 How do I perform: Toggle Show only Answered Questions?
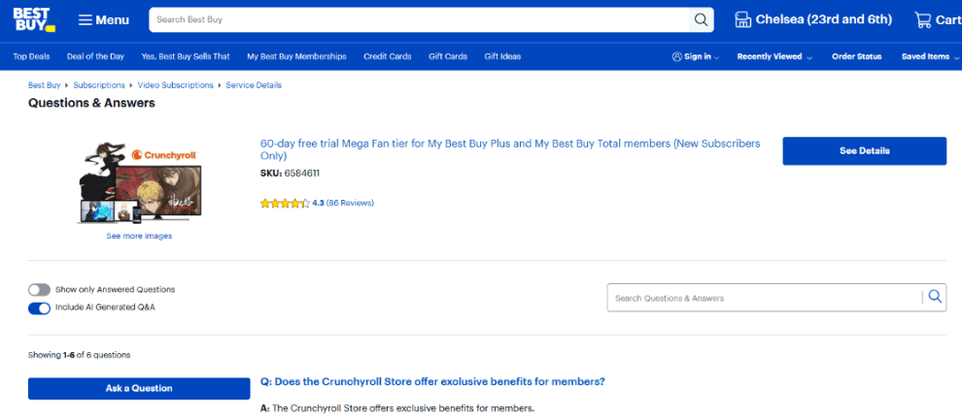pos(39,290)
